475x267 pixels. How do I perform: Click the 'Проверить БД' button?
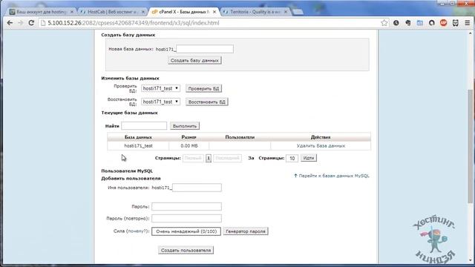[203, 88]
